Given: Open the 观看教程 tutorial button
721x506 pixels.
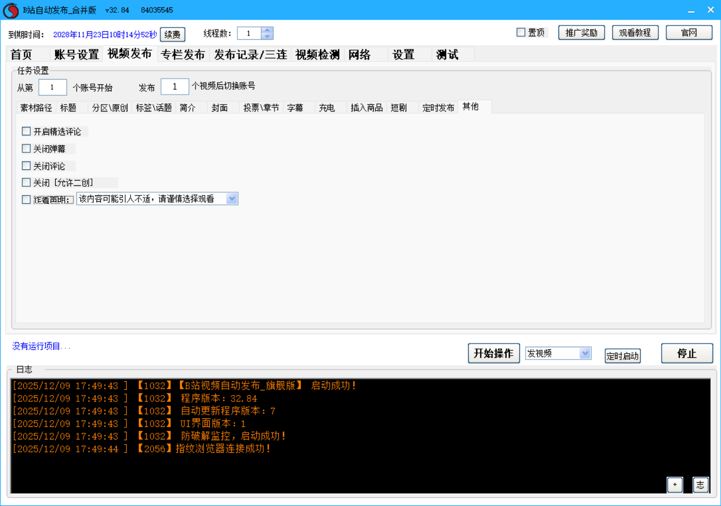Looking at the screenshot, I should (x=635, y=33).
